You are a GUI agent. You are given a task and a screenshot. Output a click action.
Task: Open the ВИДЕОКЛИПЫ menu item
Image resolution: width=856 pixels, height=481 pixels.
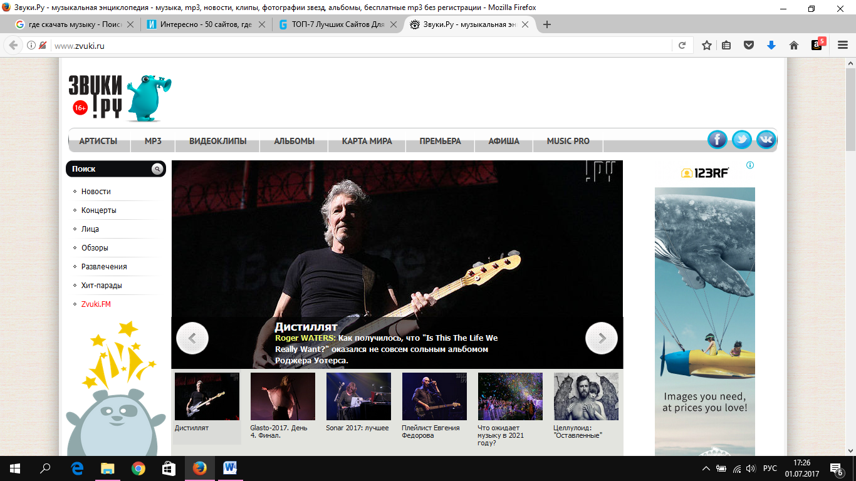click(x=217, y=142)
